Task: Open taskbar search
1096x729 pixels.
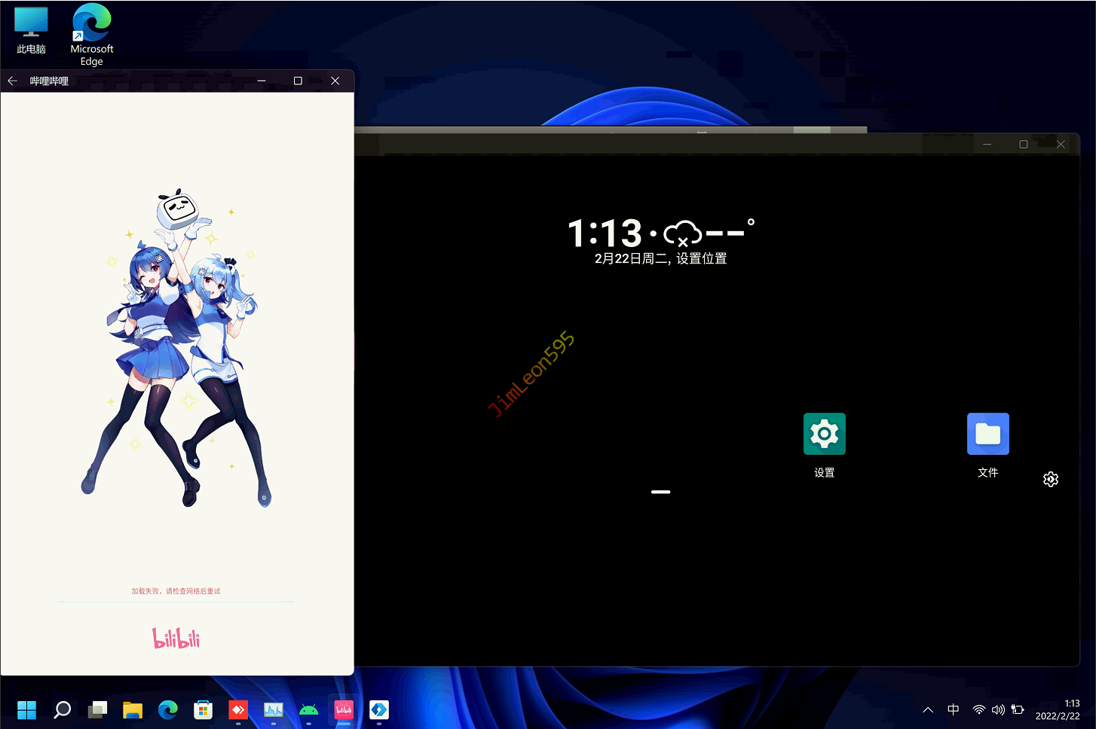Action: tap(63, 709)
